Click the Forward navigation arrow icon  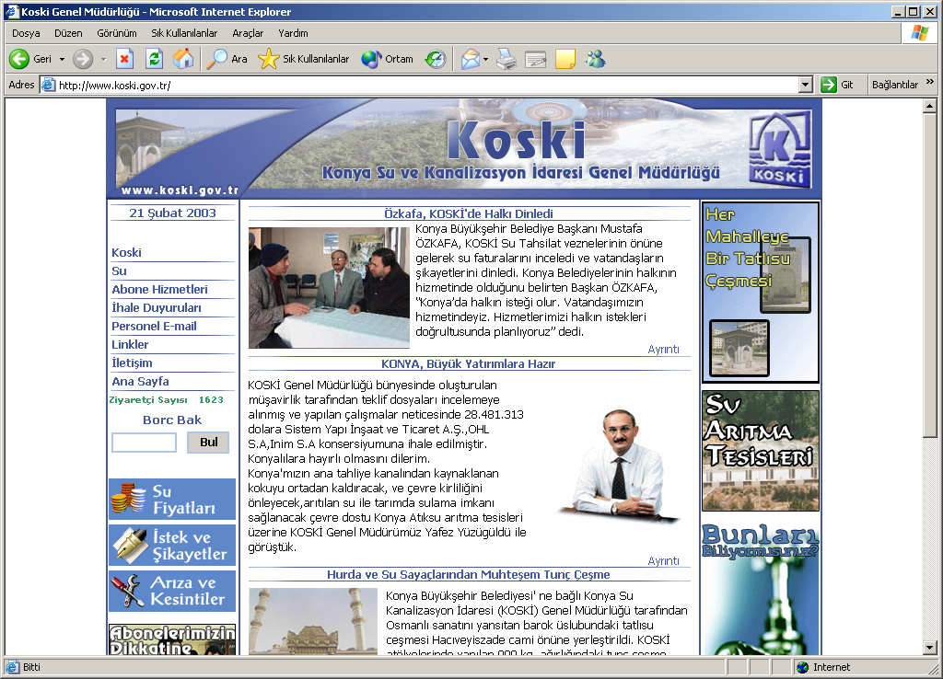click(83, 59)
